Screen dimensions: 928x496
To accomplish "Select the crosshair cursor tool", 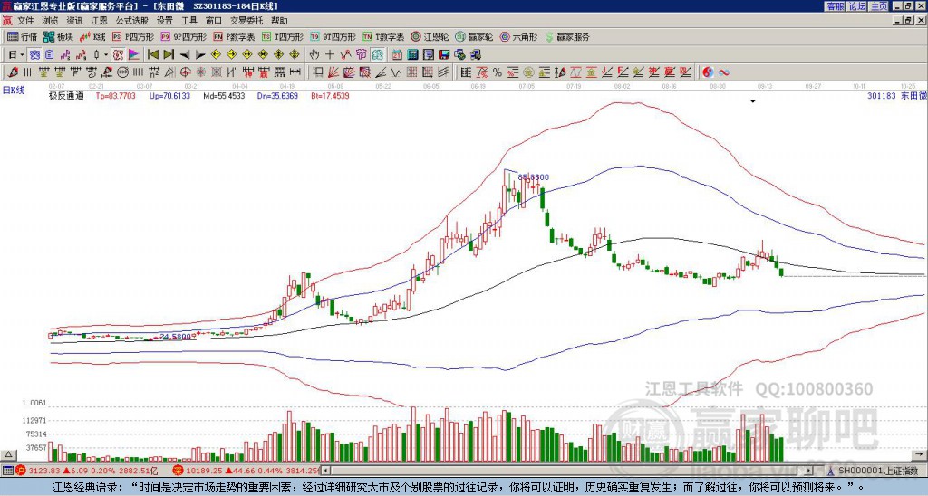I will pos(330,55).
